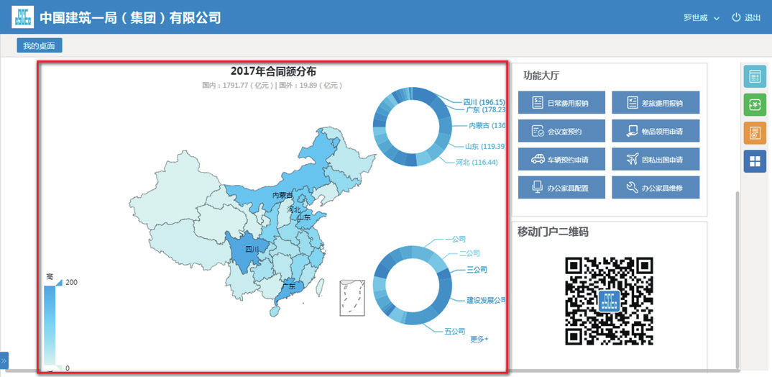Open 车辆预约申请 car booking request

(x=561, y=159)
